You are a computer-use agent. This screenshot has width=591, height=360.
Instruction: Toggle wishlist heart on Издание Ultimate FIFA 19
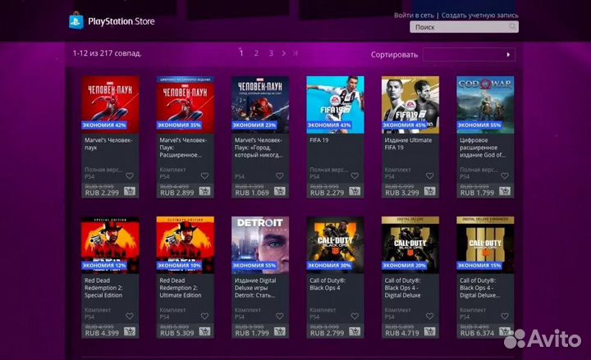(x=430, y=175)
